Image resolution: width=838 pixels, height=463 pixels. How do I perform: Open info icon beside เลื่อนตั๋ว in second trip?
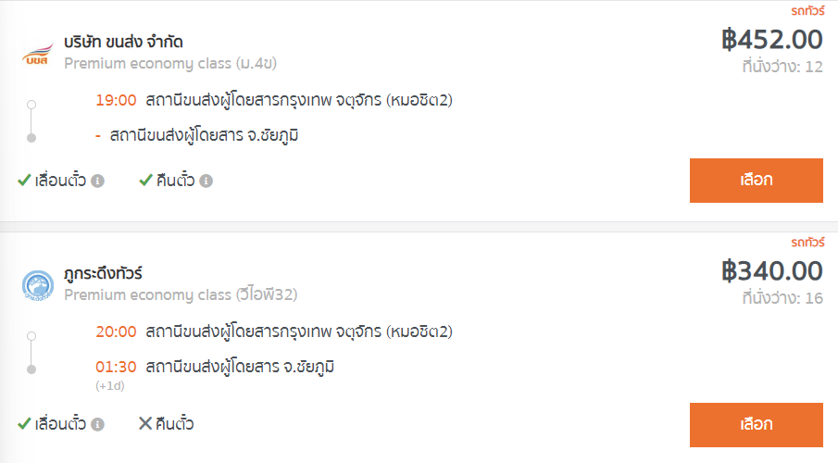click(x=97, y=424)
